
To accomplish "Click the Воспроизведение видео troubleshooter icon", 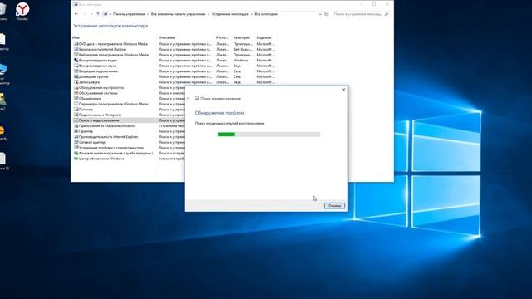I will [76, 60].
